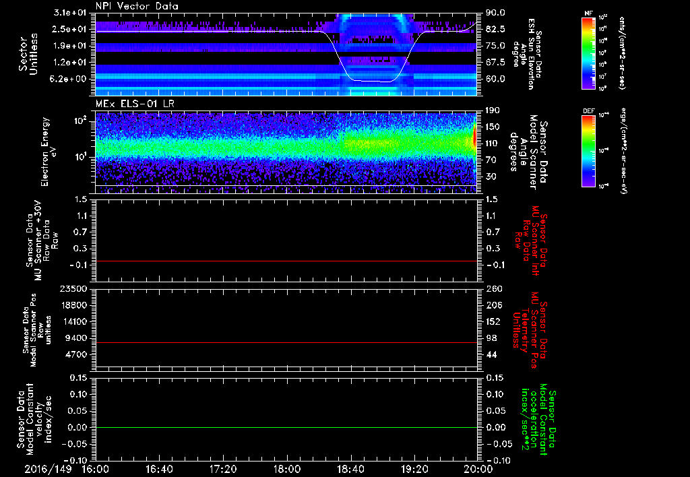Click the "44" telemetry tick label
The image size is (690, 477).
(491, 354)
